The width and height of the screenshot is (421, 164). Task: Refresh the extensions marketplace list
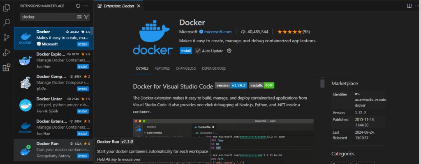[78, 6]
